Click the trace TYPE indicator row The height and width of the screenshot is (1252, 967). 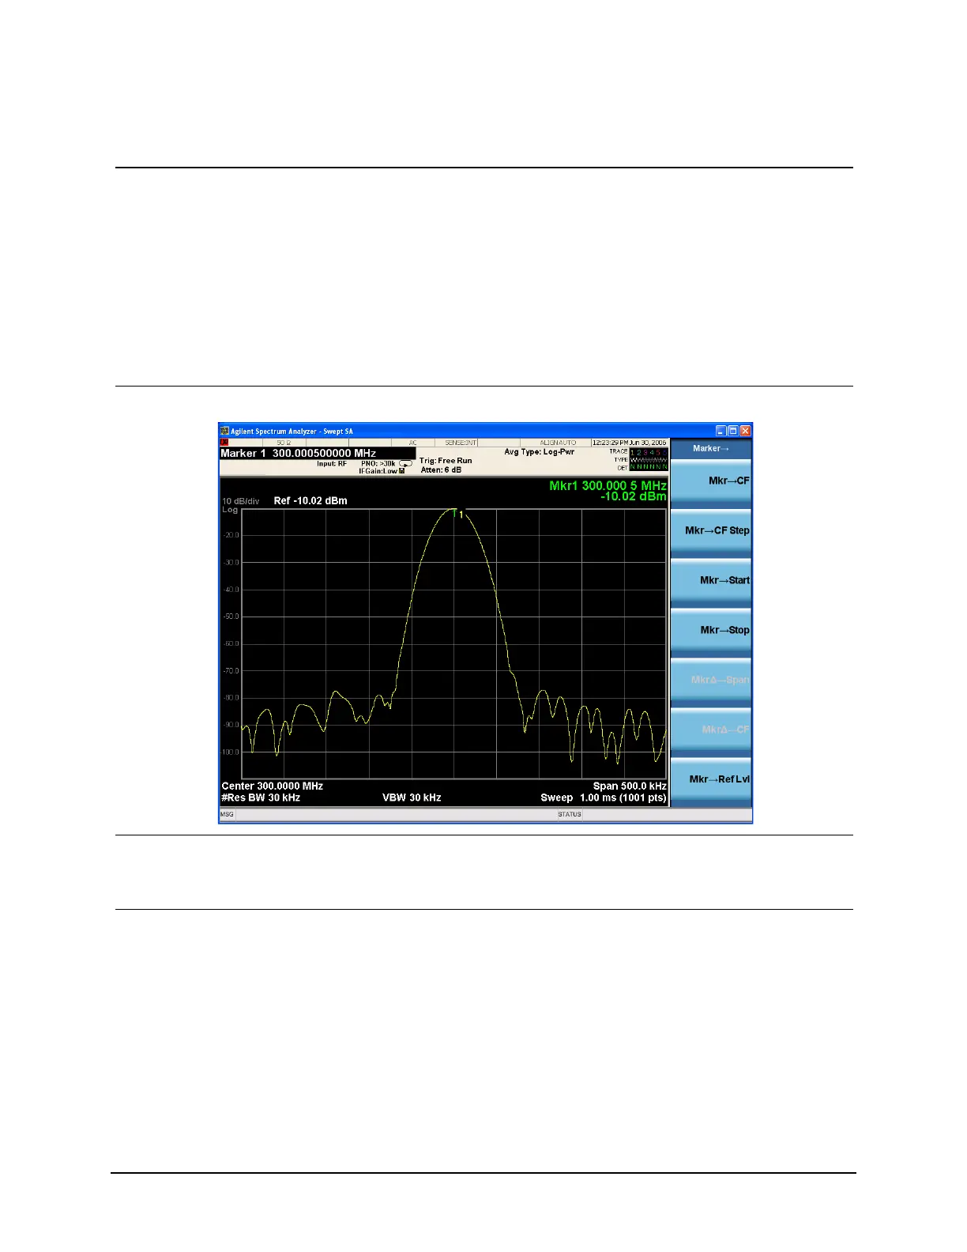649,459
